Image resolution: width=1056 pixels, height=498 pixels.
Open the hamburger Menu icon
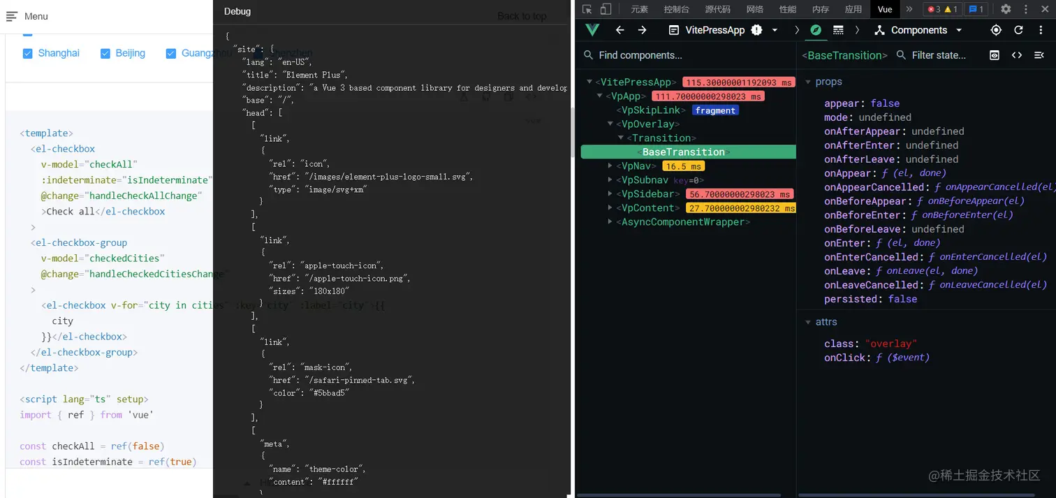11,16
